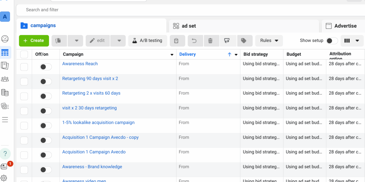The width and height of the screenshot is (365, 182).
Task: Click the A/B testing button
Action: point(147,41)
